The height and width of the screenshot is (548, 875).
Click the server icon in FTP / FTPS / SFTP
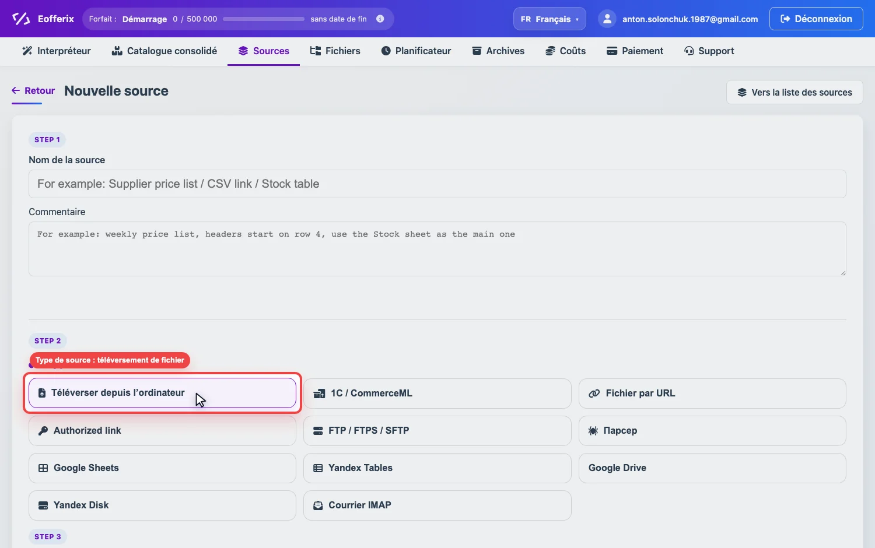pos(318,431)
